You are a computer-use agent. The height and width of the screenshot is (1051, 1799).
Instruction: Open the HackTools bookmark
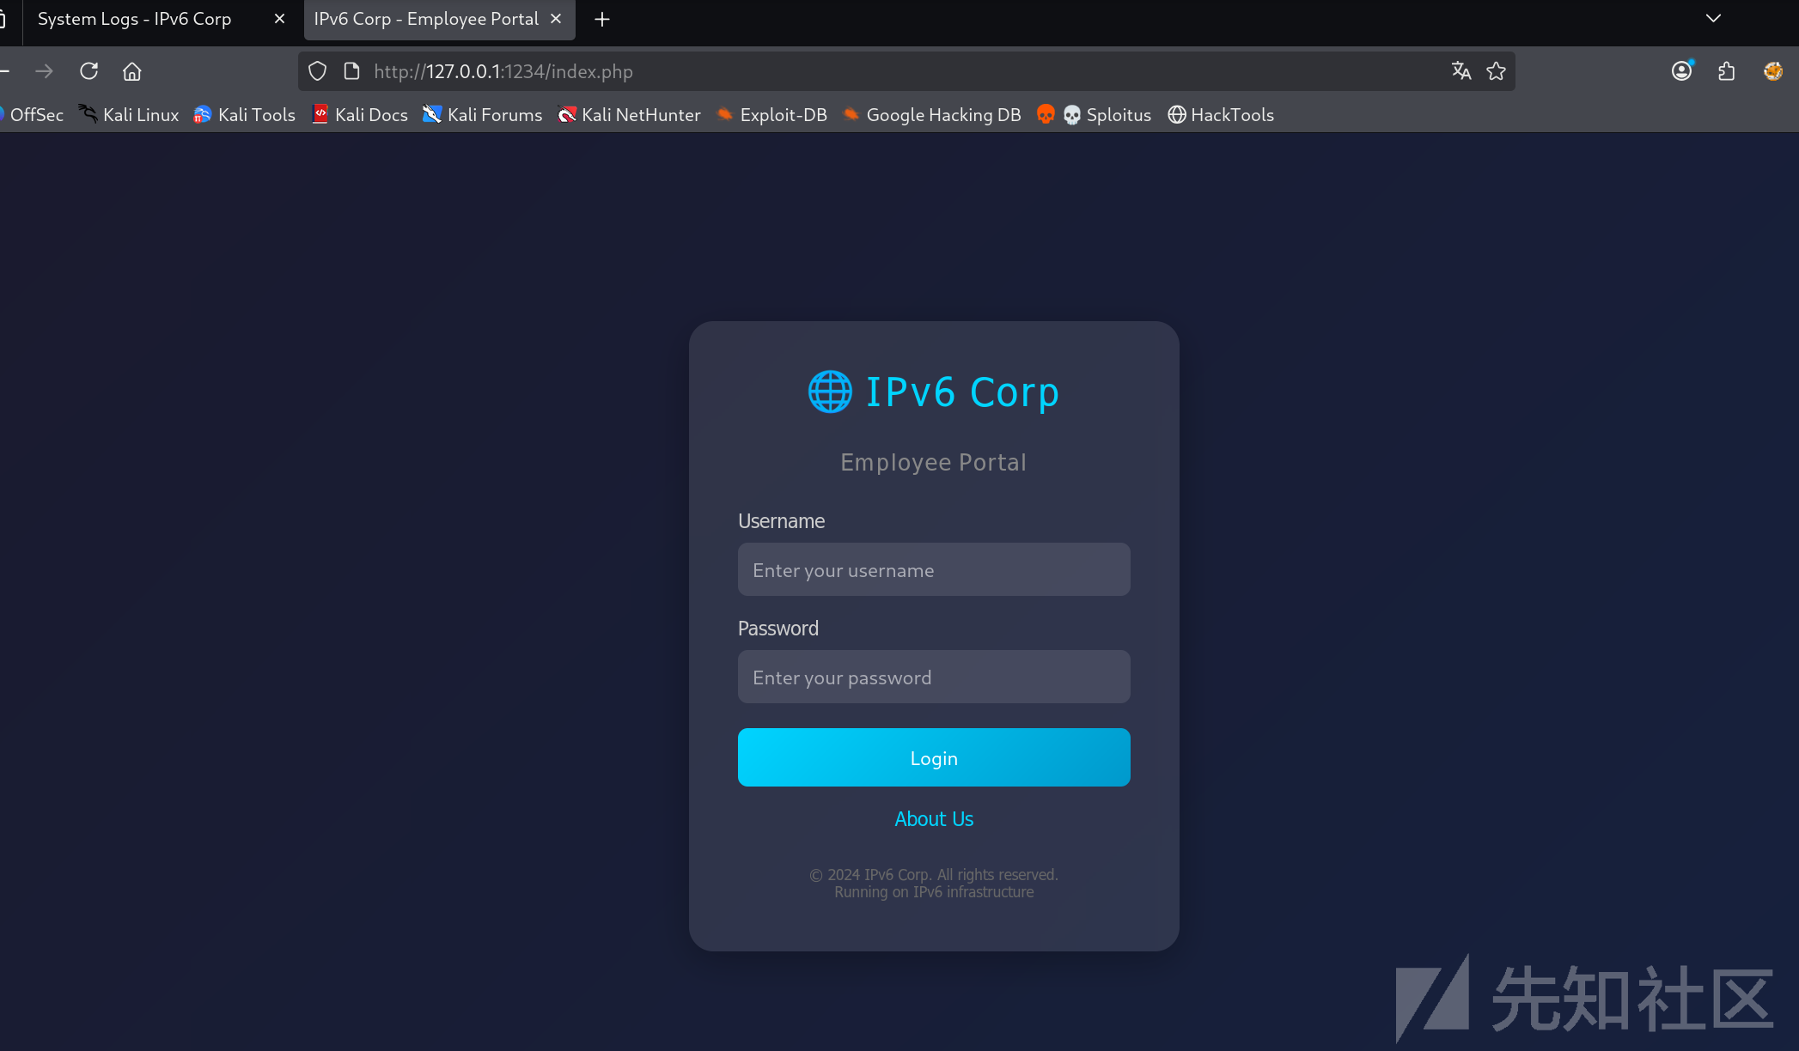(x=1221, y=115)
